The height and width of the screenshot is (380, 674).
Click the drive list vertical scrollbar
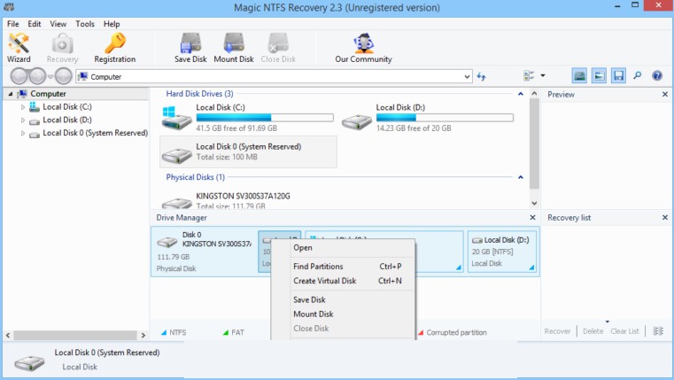[x=534, y=144]
